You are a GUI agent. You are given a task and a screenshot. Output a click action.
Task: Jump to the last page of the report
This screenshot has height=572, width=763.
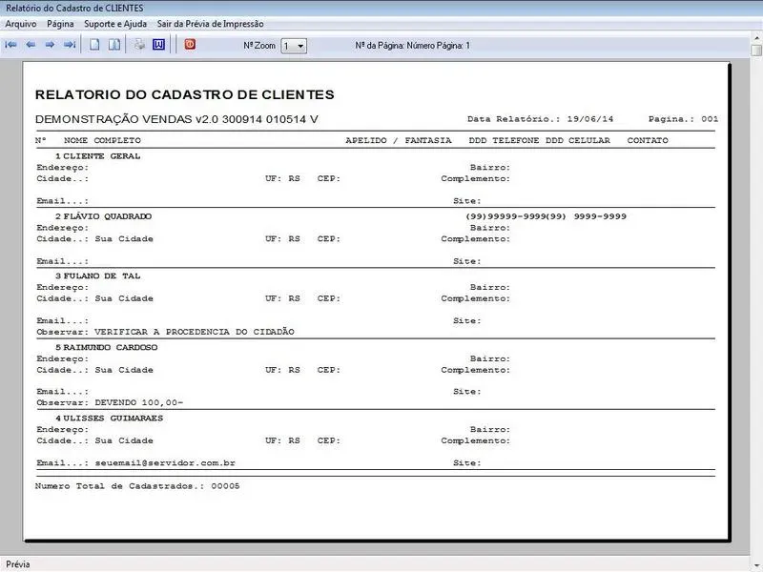point(69,45)
